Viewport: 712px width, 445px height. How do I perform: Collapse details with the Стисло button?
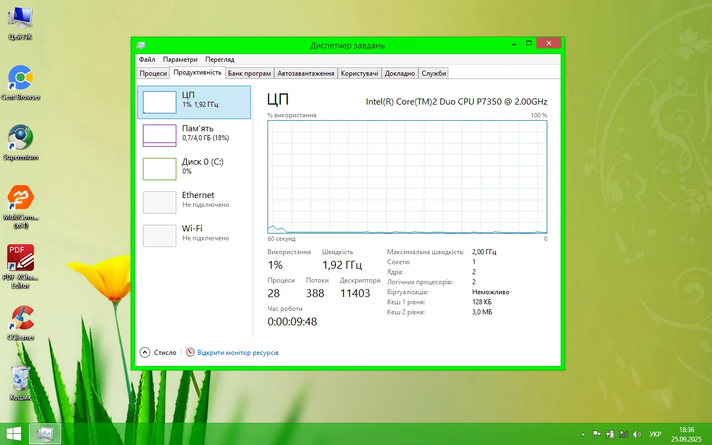click(158, 353)
